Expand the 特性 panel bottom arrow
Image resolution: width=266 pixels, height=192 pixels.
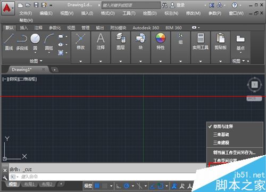(x=161, y=61)
